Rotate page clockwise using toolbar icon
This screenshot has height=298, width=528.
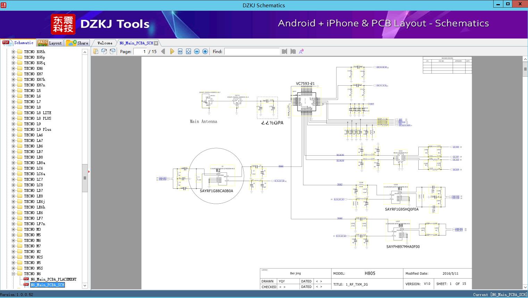[x=112, y=51]
